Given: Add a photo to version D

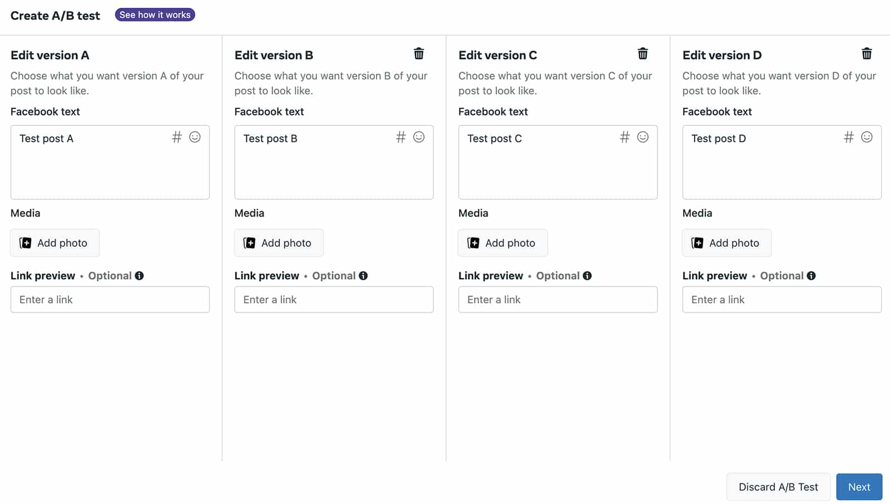Looking at the screenshot, I should [726, 243].
